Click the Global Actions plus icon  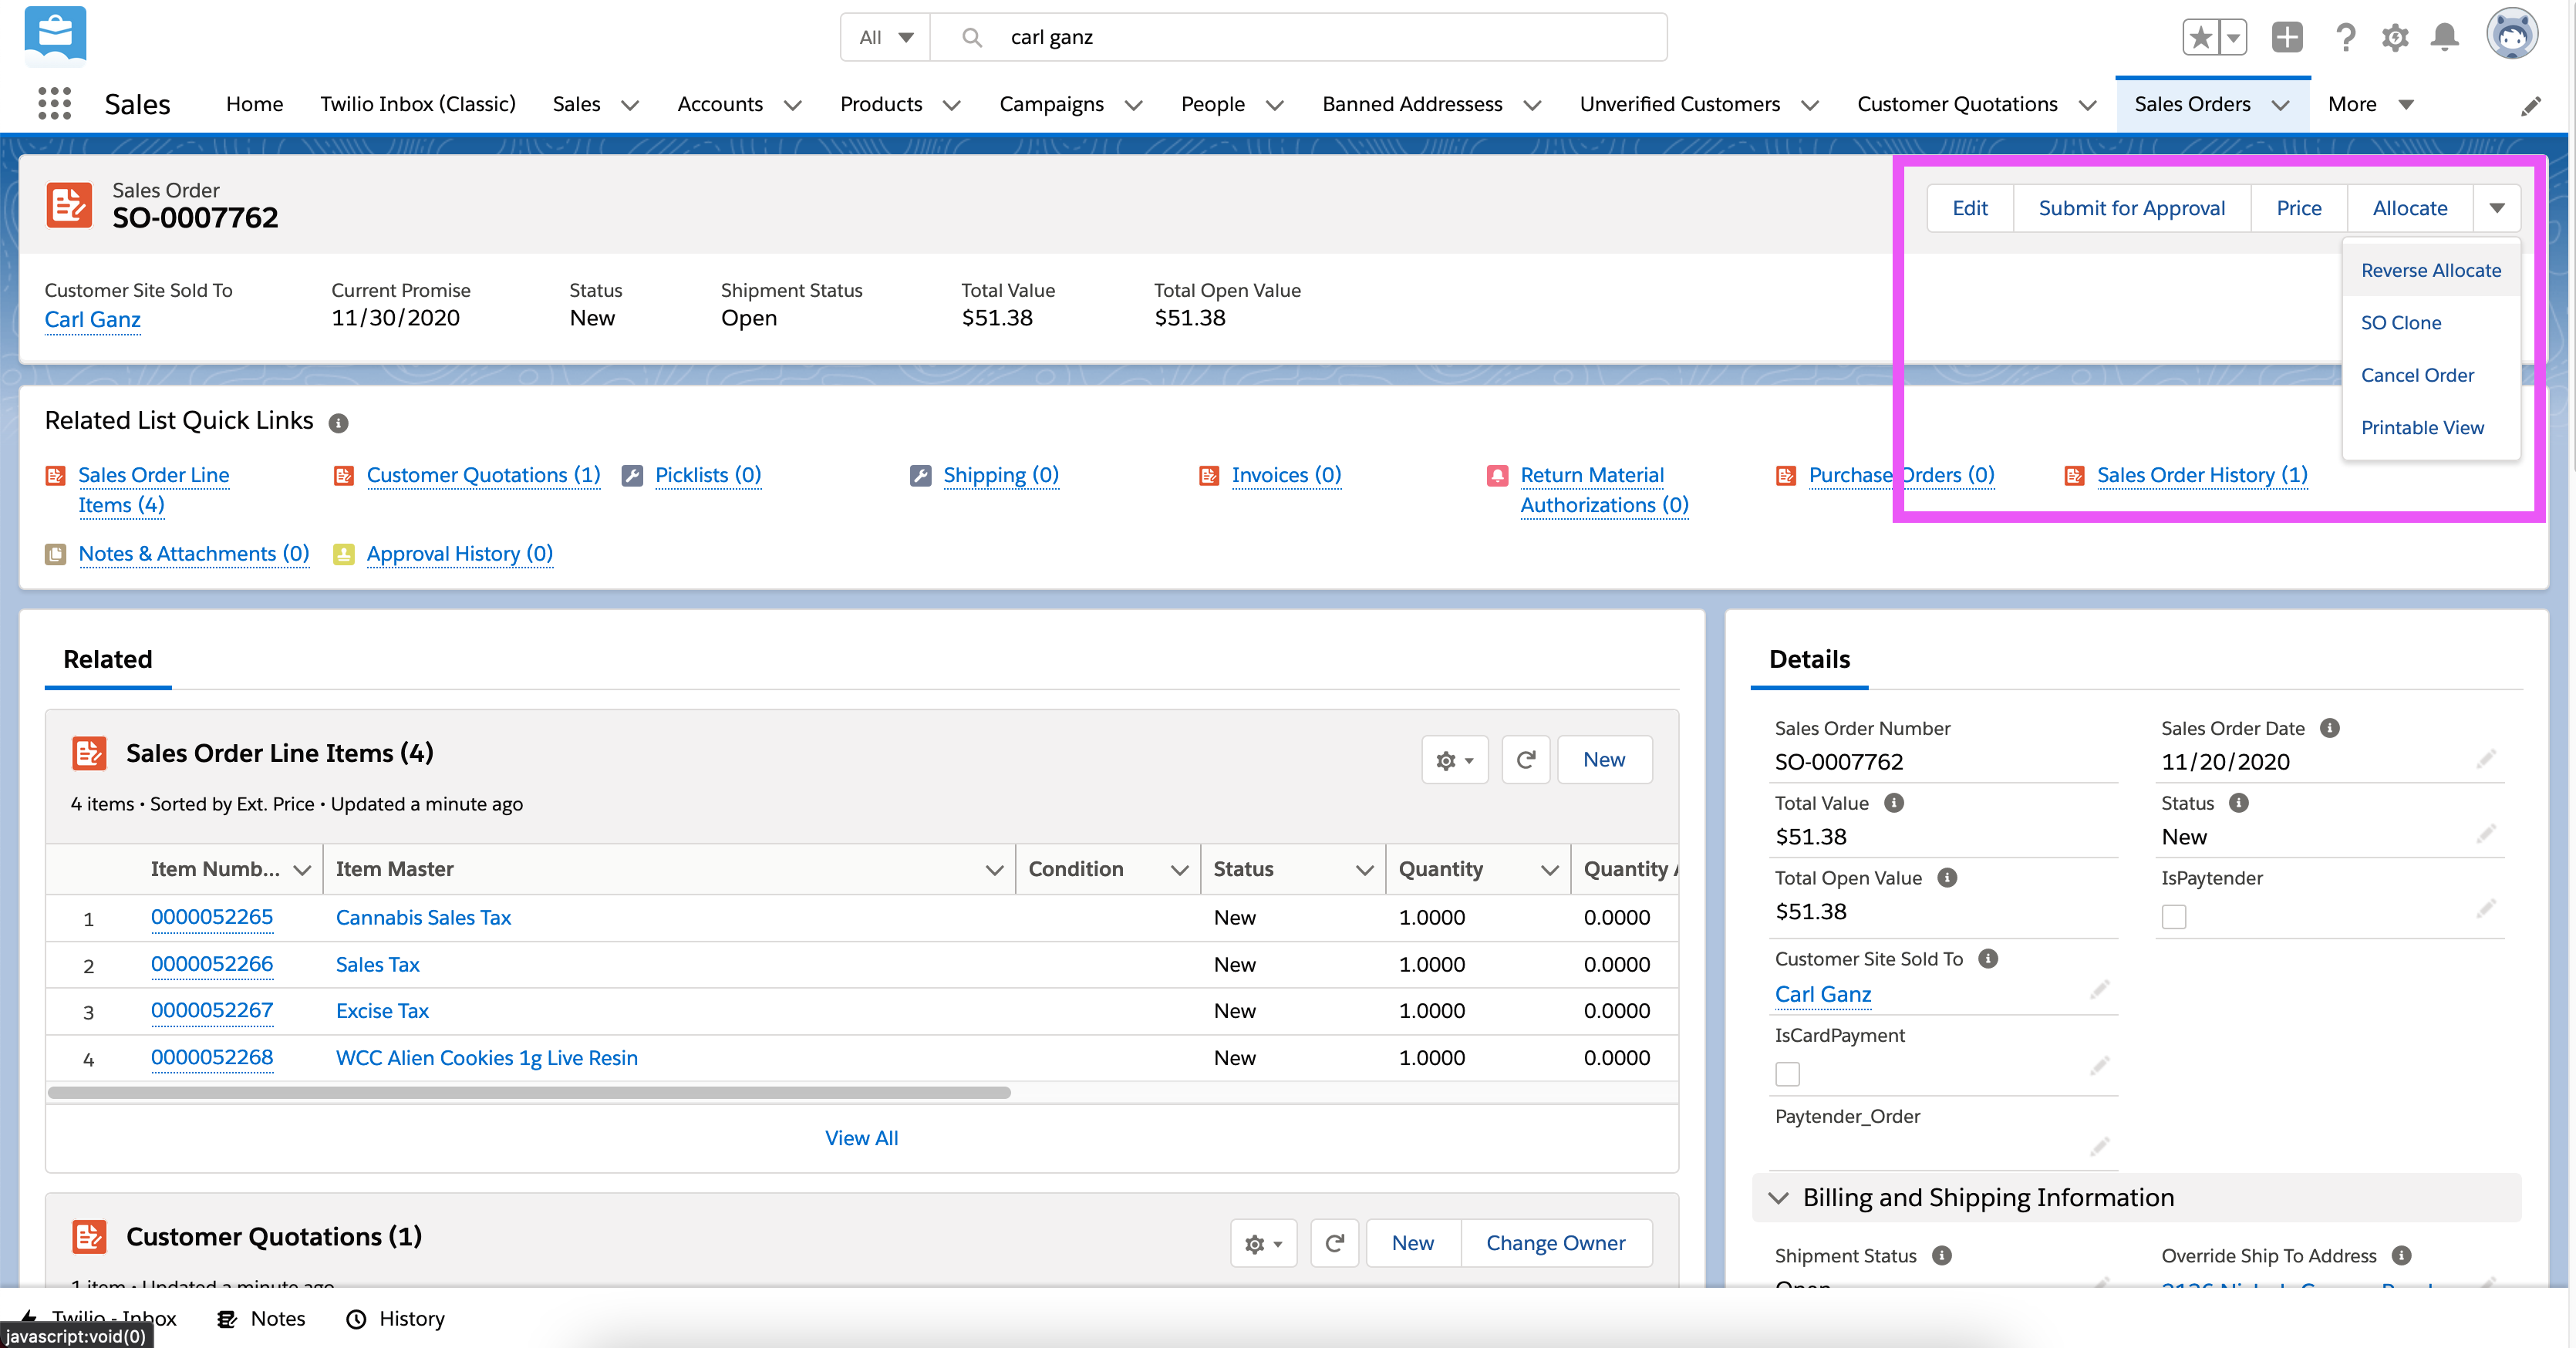coord(2287,38)
